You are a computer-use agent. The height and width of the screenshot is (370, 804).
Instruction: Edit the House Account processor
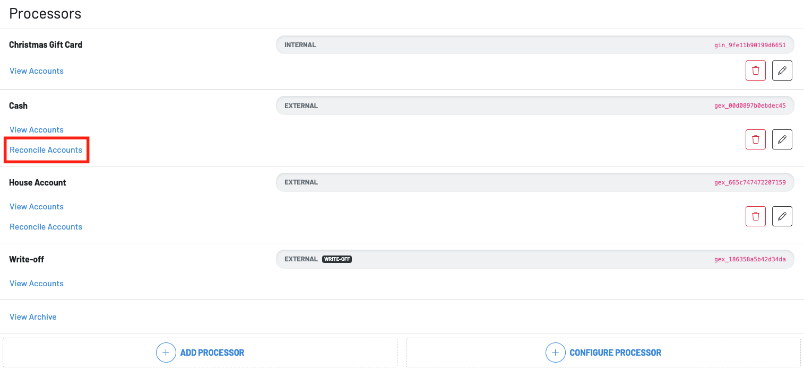[782, 216]
